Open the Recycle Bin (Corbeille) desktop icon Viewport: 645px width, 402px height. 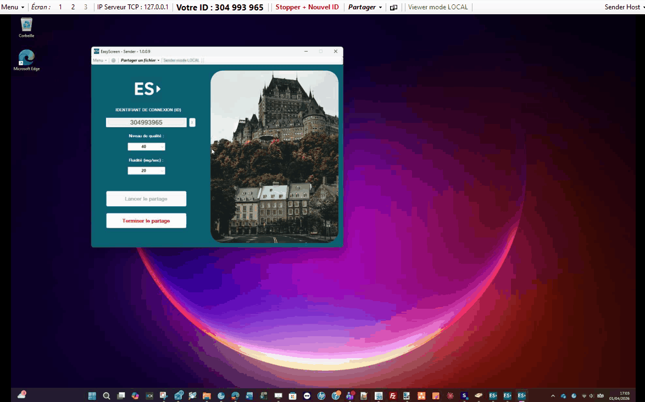coord(26,25)
